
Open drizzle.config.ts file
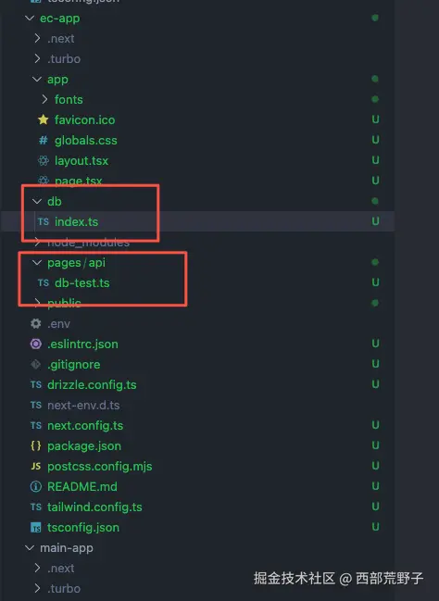click(92, 384)
